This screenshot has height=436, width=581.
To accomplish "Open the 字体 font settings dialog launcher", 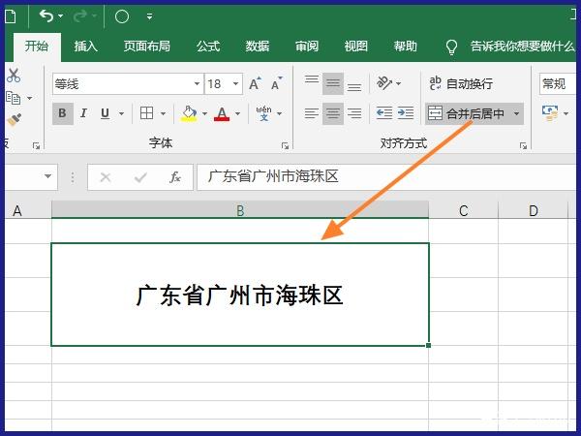I will pos(285,145).
